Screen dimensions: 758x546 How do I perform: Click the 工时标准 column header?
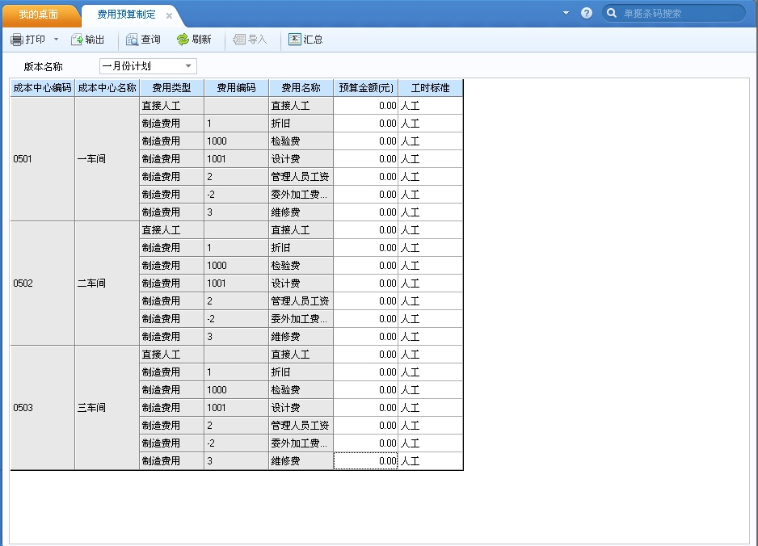pyautogui.click(x=431, y=88)
